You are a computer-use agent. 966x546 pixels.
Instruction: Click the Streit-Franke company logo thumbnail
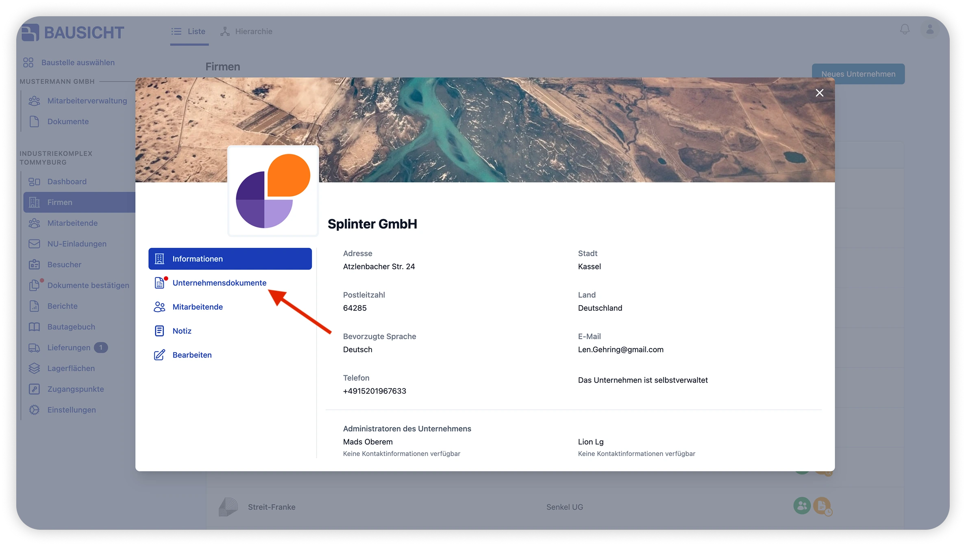(x=228, y=507)
